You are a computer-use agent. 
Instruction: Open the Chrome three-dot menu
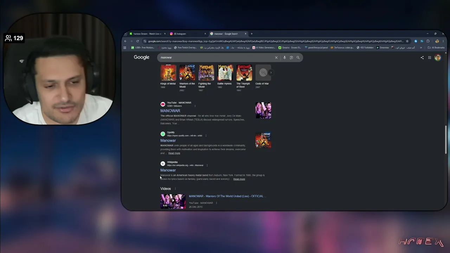pyautogui.click(x=443, y=41)
